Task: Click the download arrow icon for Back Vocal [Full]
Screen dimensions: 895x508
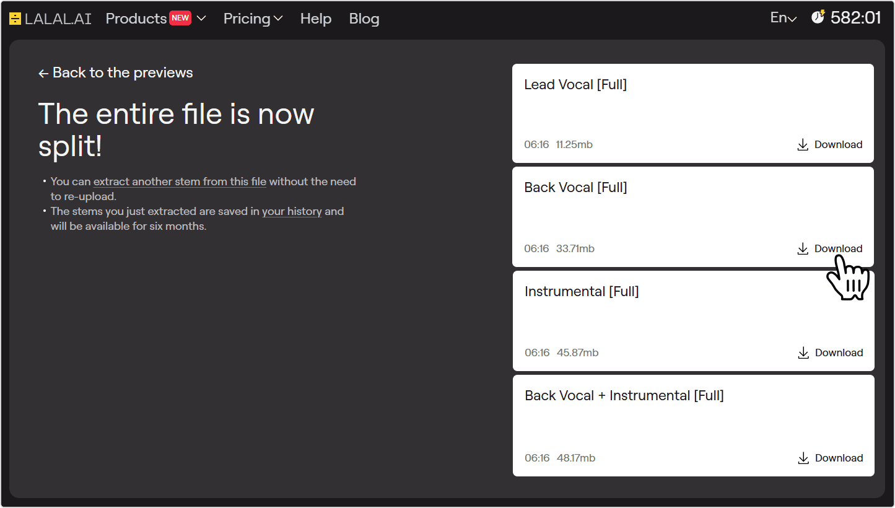Action: (803, 248)
